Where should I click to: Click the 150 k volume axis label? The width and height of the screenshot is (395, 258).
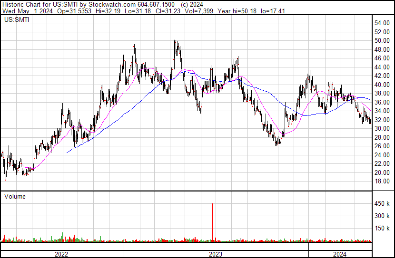click(x=382, y=229)
